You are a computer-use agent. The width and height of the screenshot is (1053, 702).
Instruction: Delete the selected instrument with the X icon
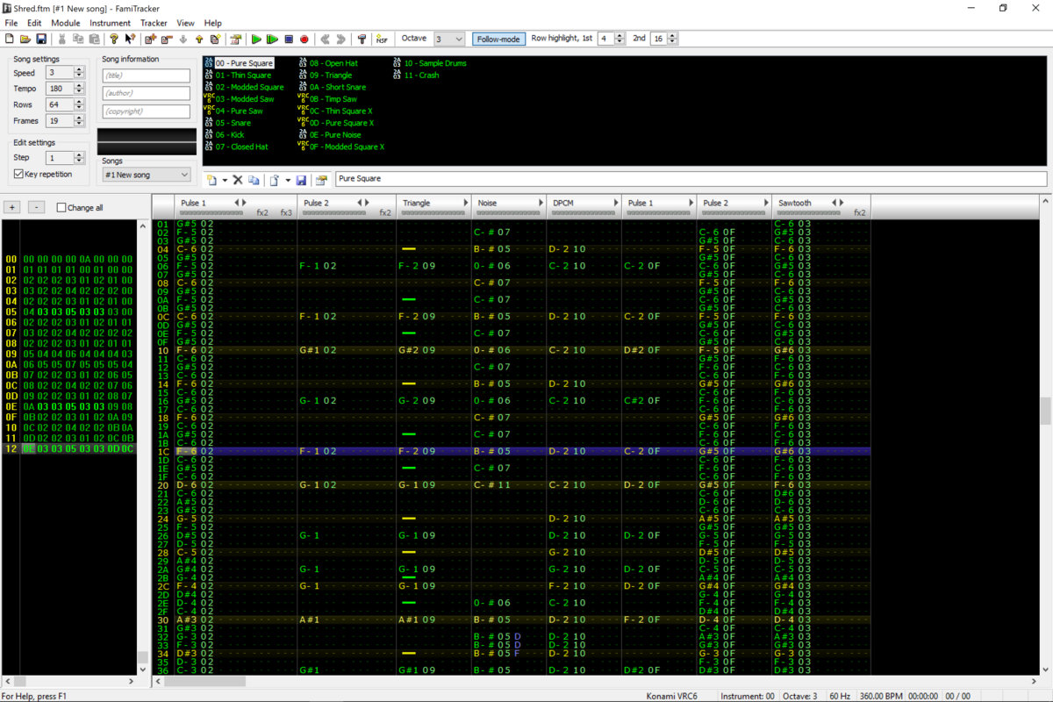point(238,180)
